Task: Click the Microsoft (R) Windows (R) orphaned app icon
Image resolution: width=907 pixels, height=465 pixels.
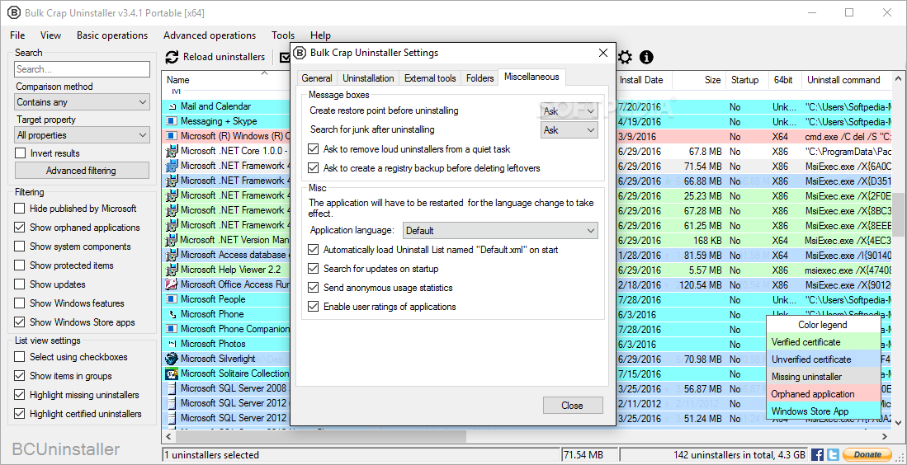Action: 171,136
